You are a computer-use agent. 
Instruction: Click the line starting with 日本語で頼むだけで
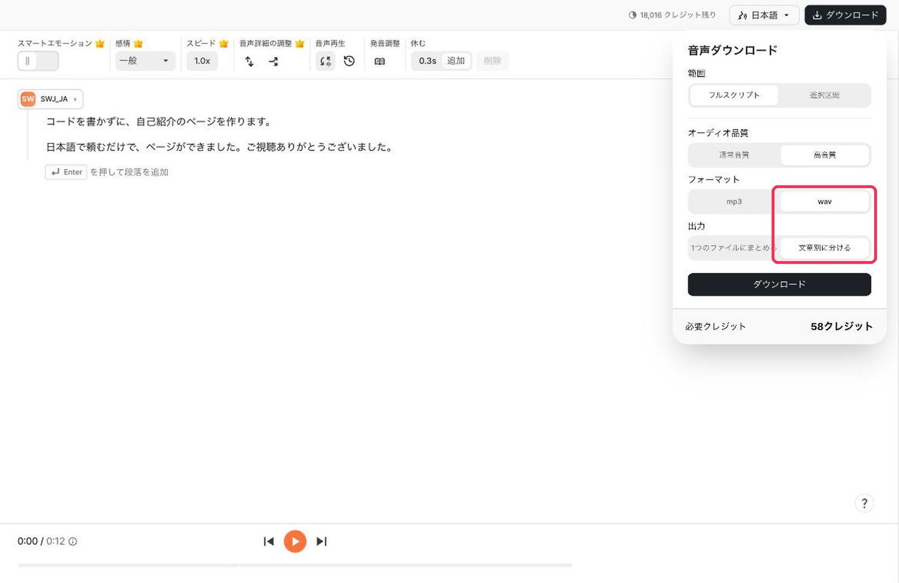(x=220, y=147)
